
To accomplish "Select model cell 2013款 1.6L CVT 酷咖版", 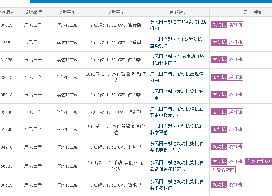I will coord(116,95).
